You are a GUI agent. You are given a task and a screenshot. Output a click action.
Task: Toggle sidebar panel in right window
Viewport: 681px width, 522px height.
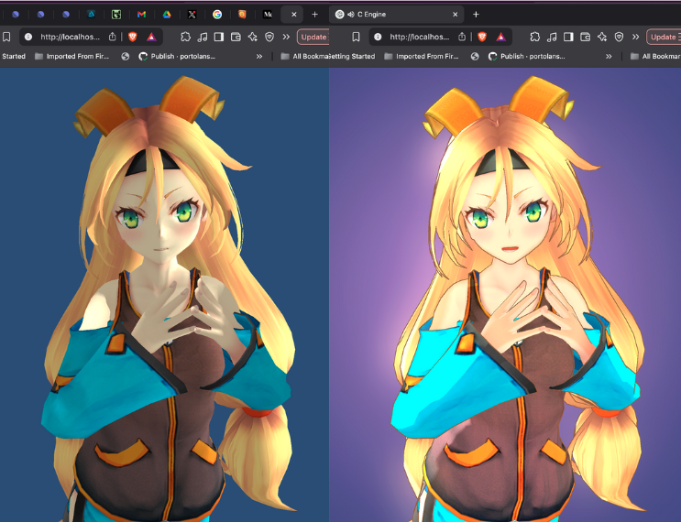[x=568, y=37]
